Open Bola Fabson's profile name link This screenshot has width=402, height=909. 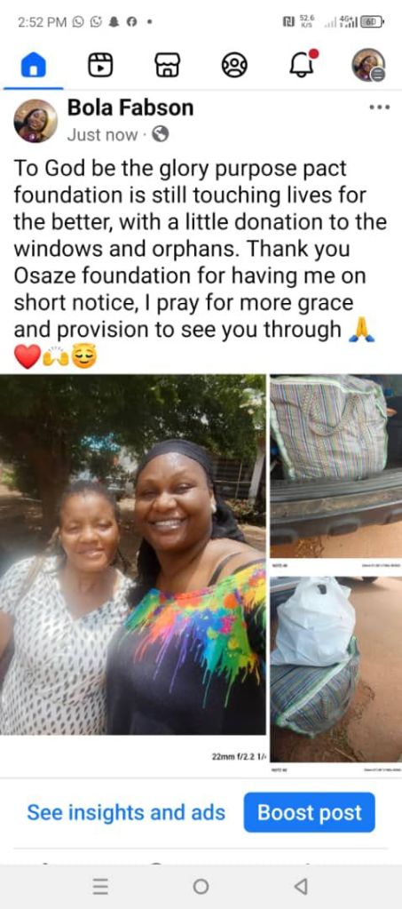(x=130, y=108)
